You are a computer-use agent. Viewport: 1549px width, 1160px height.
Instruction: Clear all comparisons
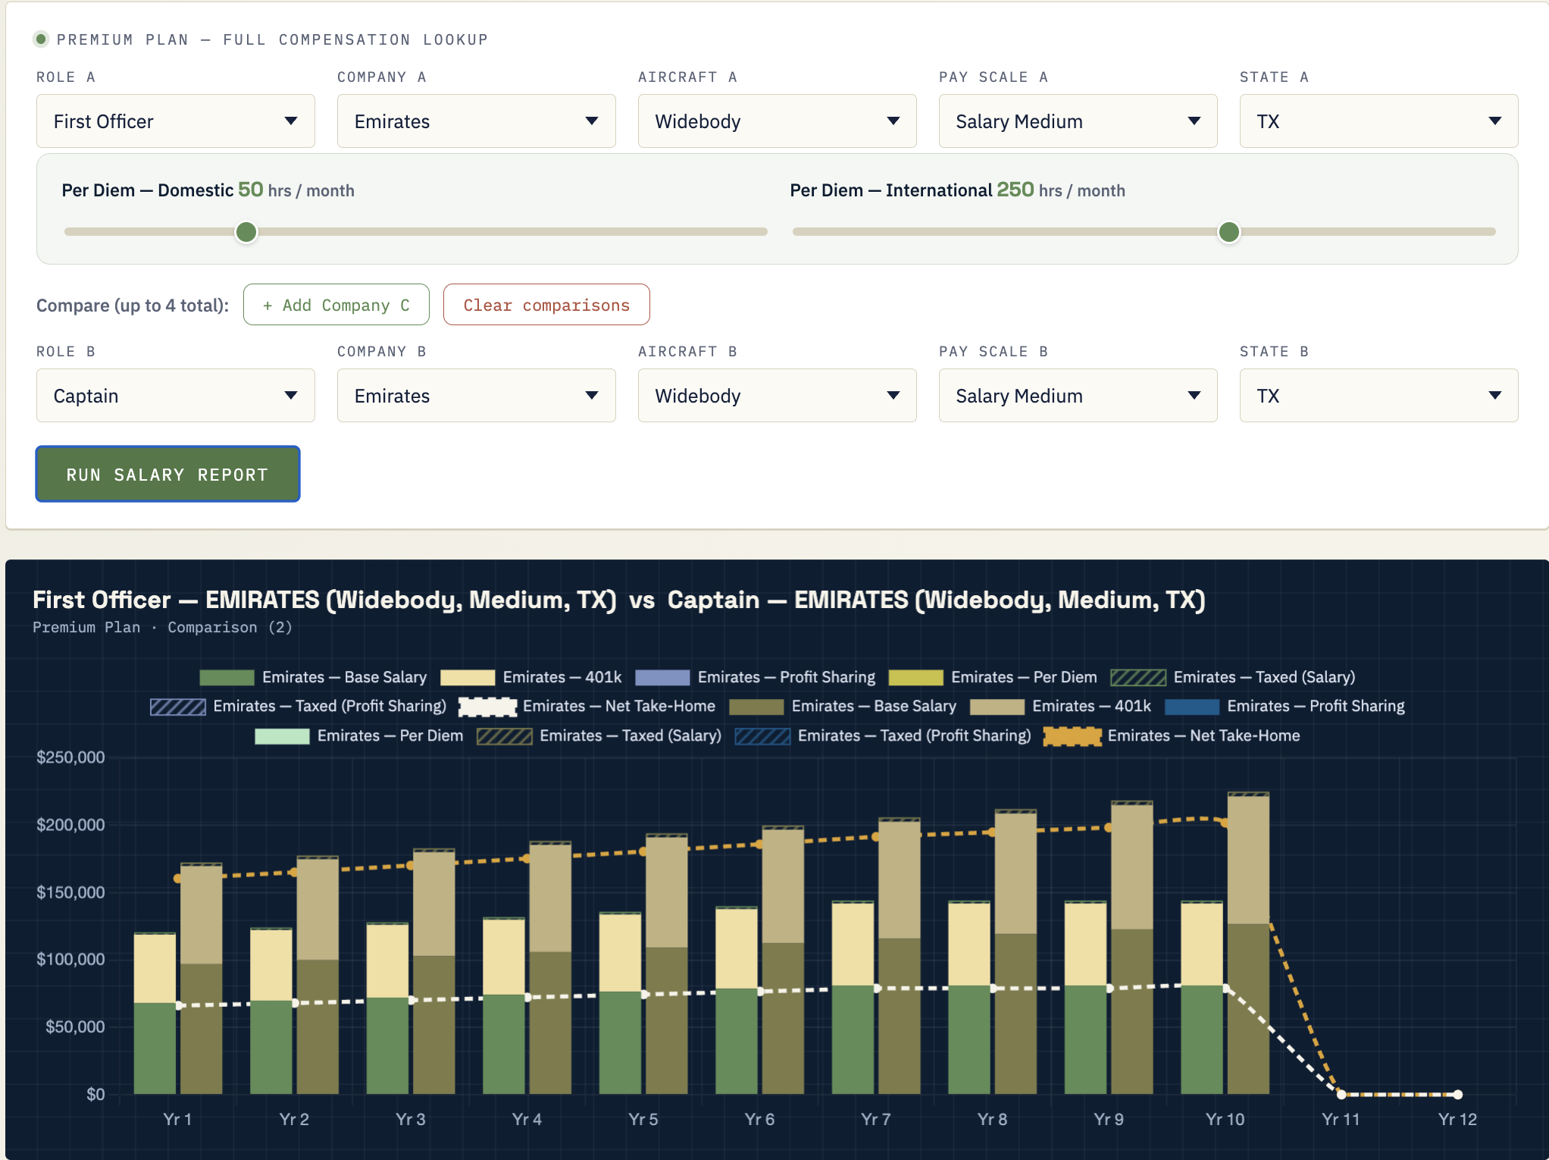coord(546,305)
